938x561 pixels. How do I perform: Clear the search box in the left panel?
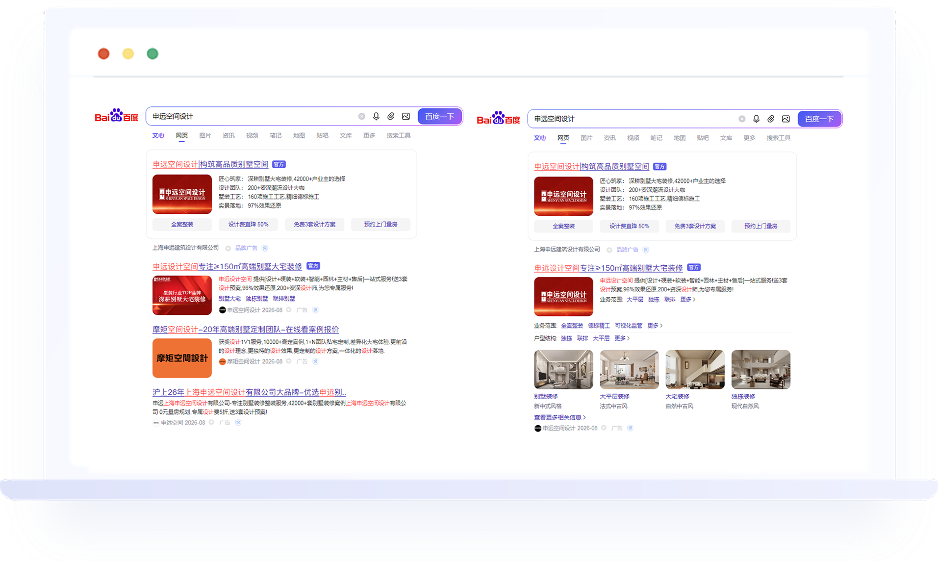(362, 116)
